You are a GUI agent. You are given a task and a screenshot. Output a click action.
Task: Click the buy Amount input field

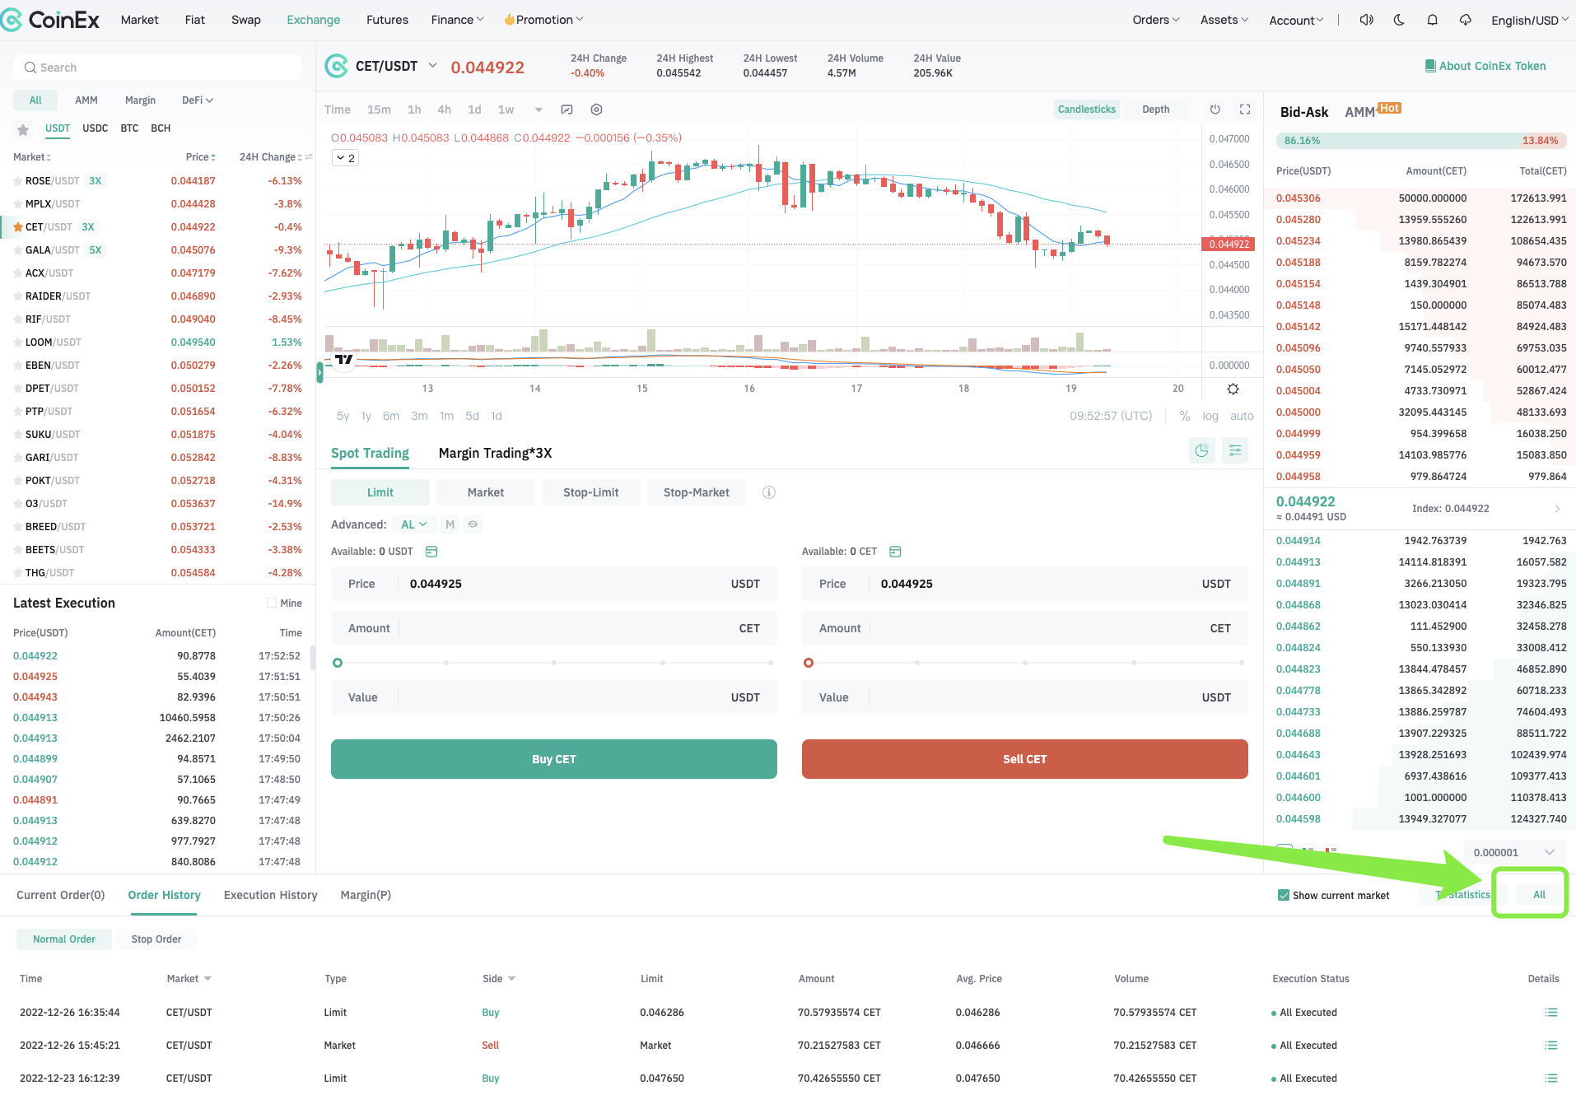[x=554, y=628]
